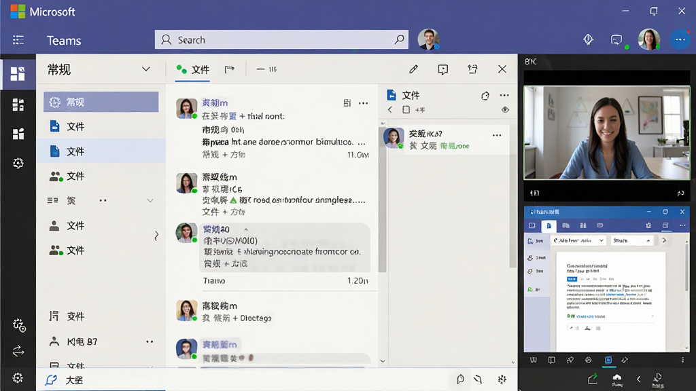Tick the checkbox beside the back chevron in the 文件 pane
696x391 pixels.
coord(406,109)
